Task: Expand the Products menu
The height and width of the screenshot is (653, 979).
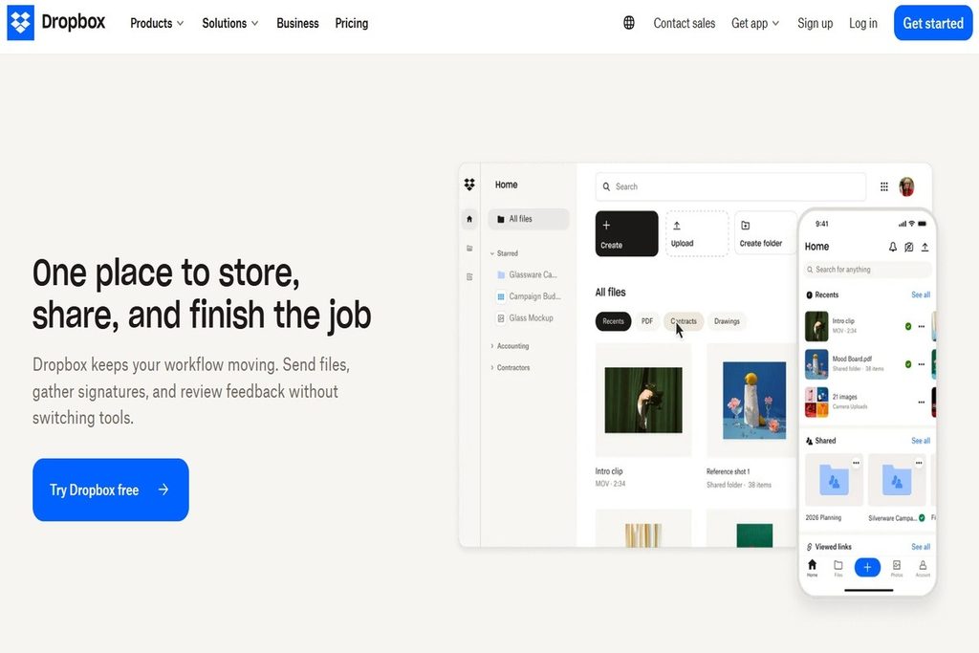Action: tap(157, 23)
